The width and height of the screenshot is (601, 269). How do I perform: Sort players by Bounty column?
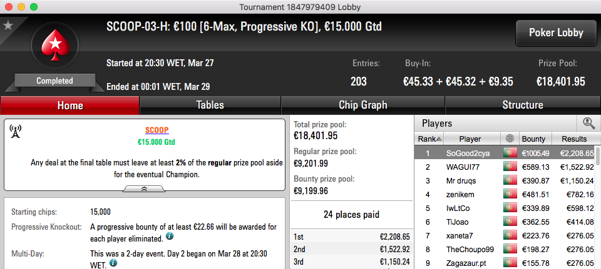(x=536, y=139)
